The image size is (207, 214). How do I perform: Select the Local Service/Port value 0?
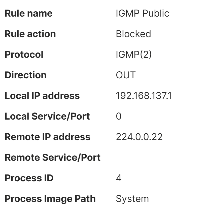tap(118, 116)
